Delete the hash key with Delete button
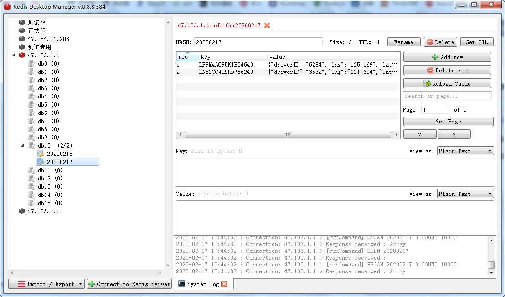Screen dimensions: 505x297 tap(440, 42)
